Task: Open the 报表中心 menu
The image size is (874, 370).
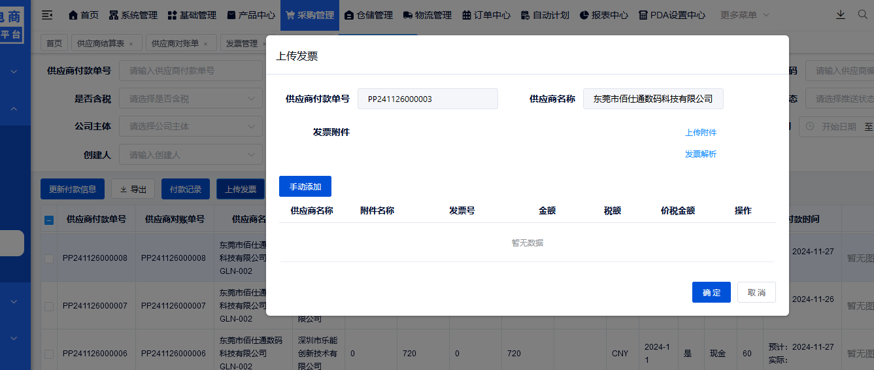Action: coord(604,15)
